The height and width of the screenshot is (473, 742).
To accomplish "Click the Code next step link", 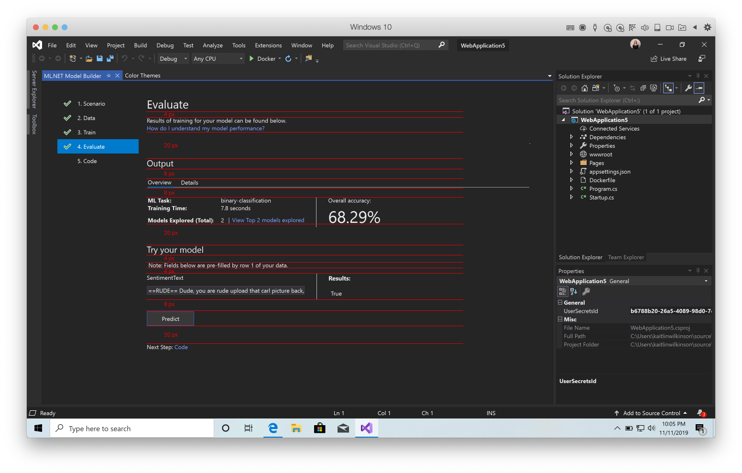I will (181, 347).
